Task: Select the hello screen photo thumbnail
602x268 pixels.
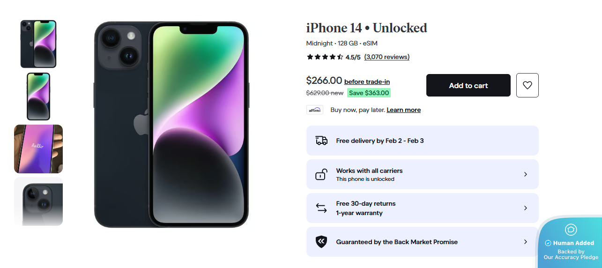Action: [x=38, y=149]
